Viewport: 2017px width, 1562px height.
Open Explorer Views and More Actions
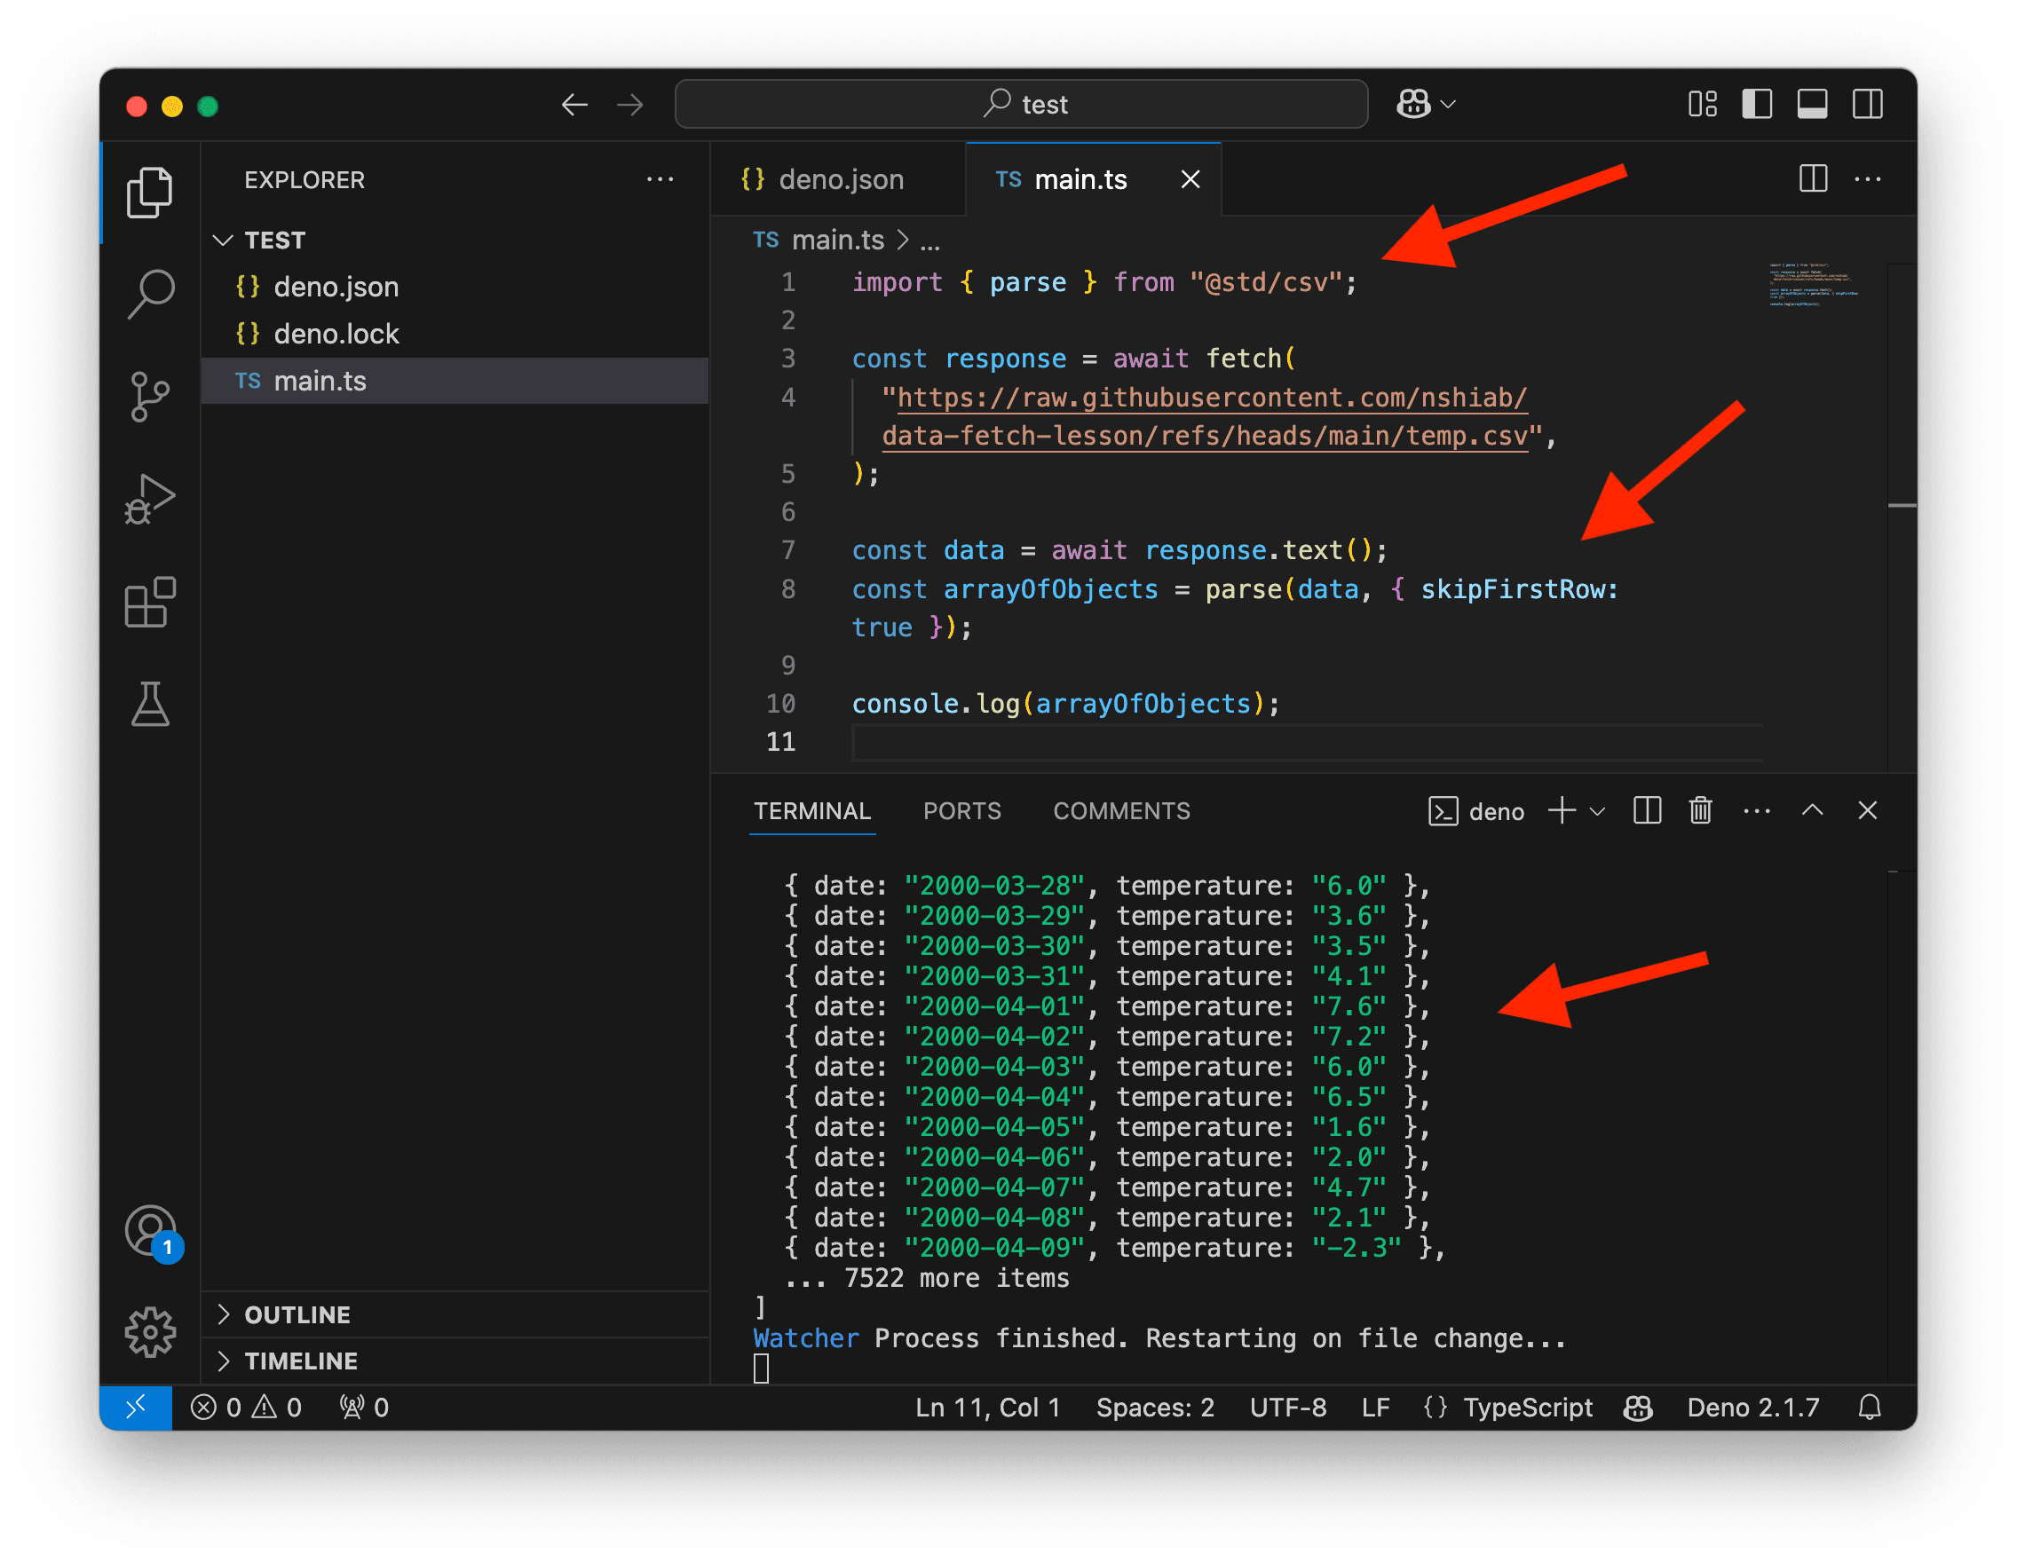tap(660, 179)
